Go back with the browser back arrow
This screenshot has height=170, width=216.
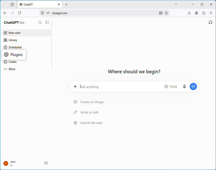(x=5, y=13)
